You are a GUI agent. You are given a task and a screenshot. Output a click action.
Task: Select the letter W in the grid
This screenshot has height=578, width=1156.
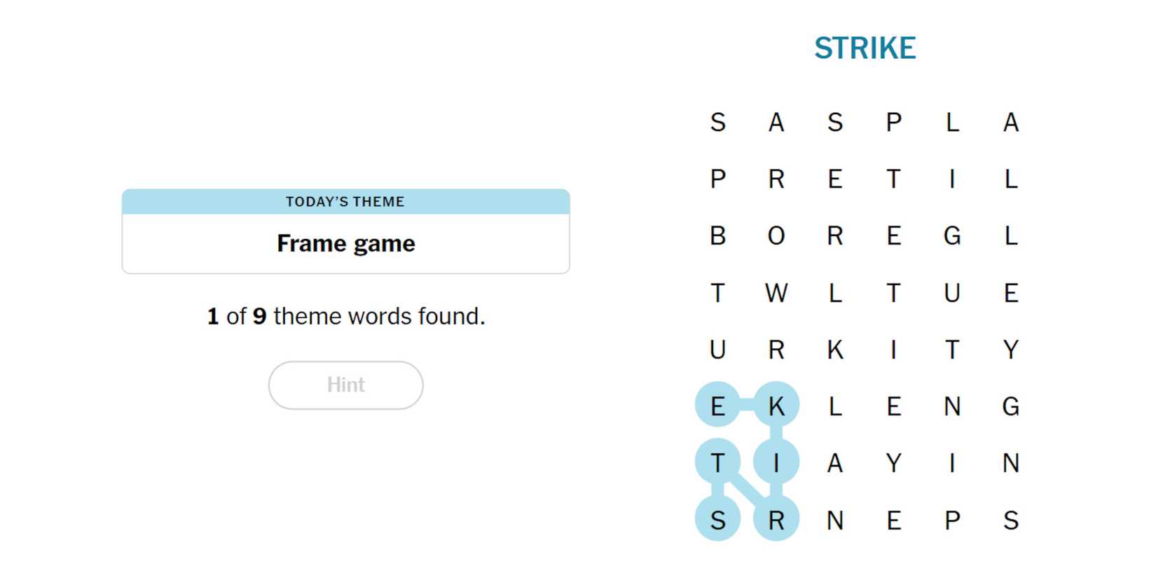[x=776, y=293]
